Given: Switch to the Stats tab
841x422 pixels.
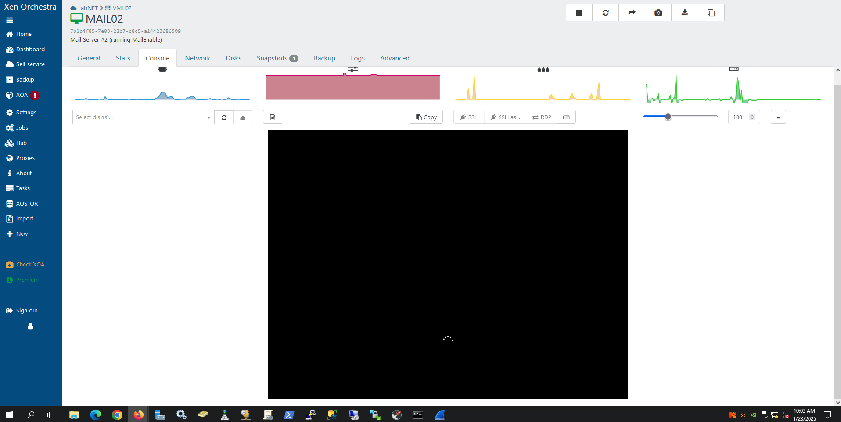Looking at the screenshot, I should pyautogui.click(x=123, y=58).
